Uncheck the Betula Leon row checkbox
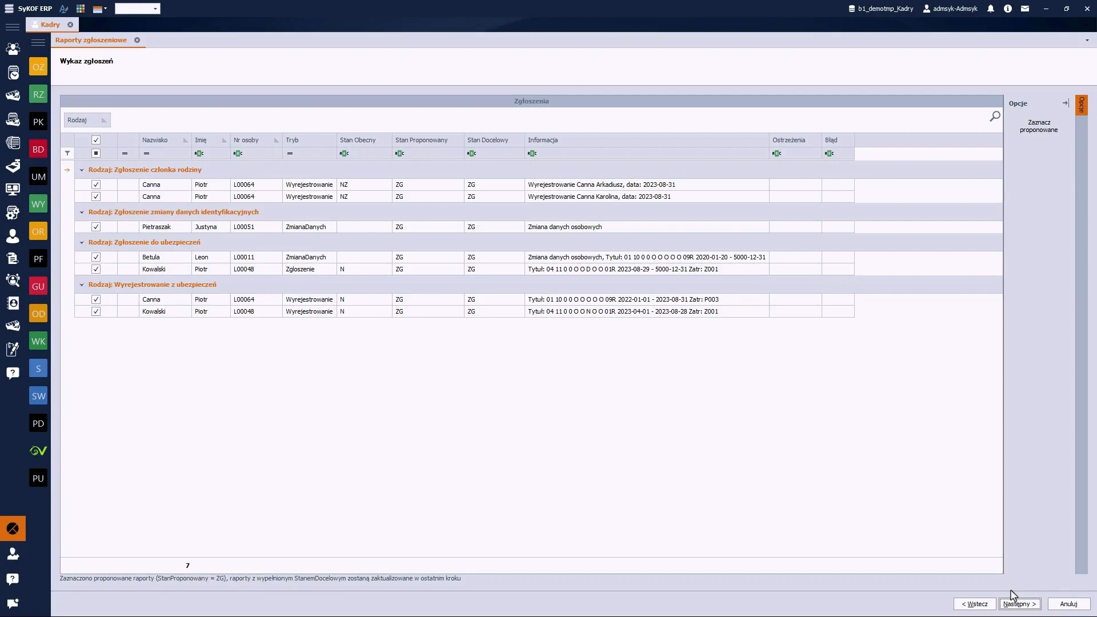This screenshot has width=1097, height=617. [96, 257]
